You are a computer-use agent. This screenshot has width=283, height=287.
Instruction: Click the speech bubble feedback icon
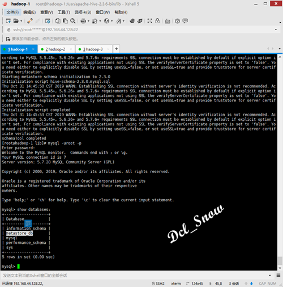[185, 21]
